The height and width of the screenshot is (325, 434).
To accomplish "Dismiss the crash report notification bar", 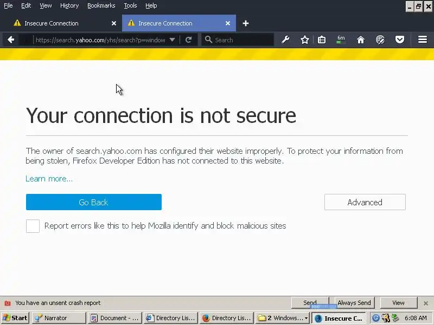I will coord(426,303).
